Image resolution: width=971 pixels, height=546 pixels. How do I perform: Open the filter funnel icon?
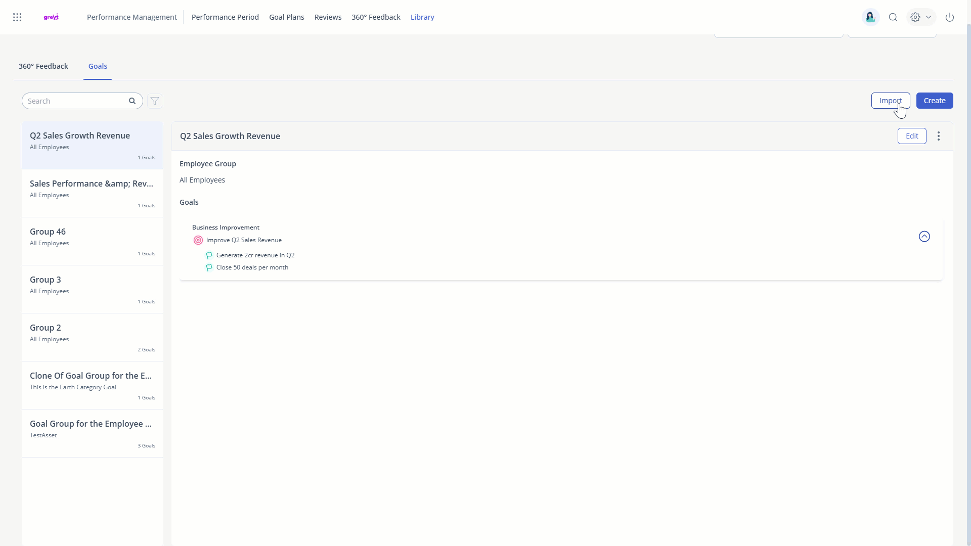[155, 101]
